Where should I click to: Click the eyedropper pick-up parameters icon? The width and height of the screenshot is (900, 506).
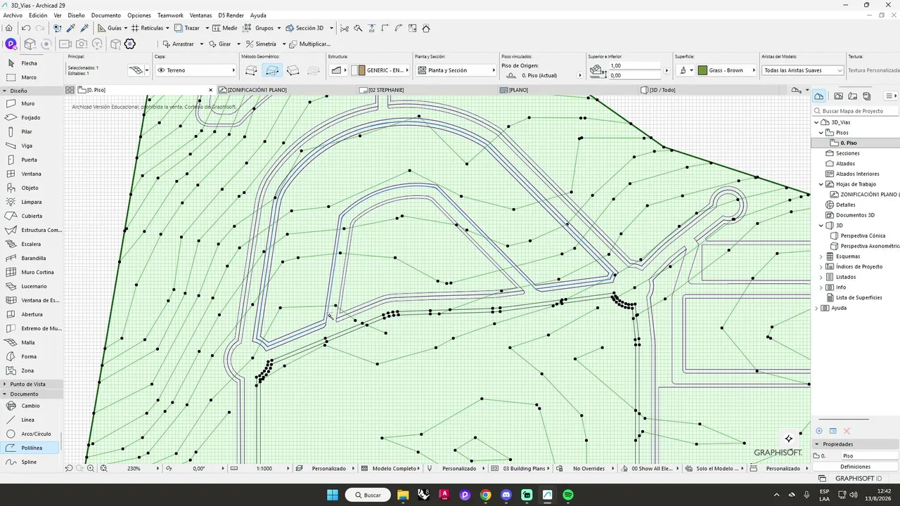pyautogui.click(x=71, y=28)
